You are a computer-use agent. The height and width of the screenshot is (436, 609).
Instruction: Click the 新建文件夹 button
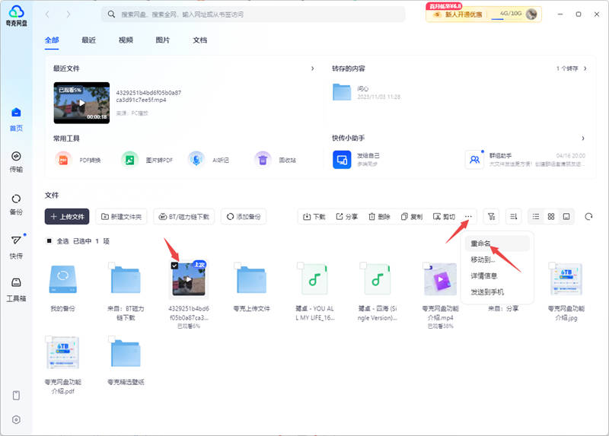point(122,217)
